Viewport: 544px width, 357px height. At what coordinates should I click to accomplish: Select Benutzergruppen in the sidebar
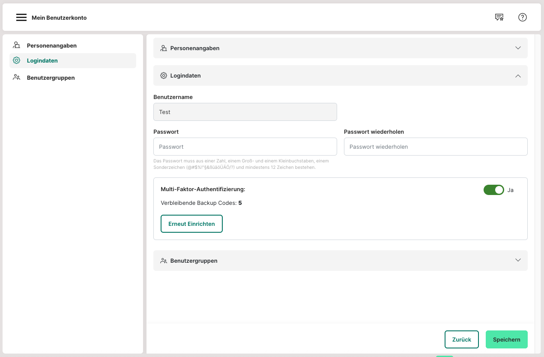[51, 78]
